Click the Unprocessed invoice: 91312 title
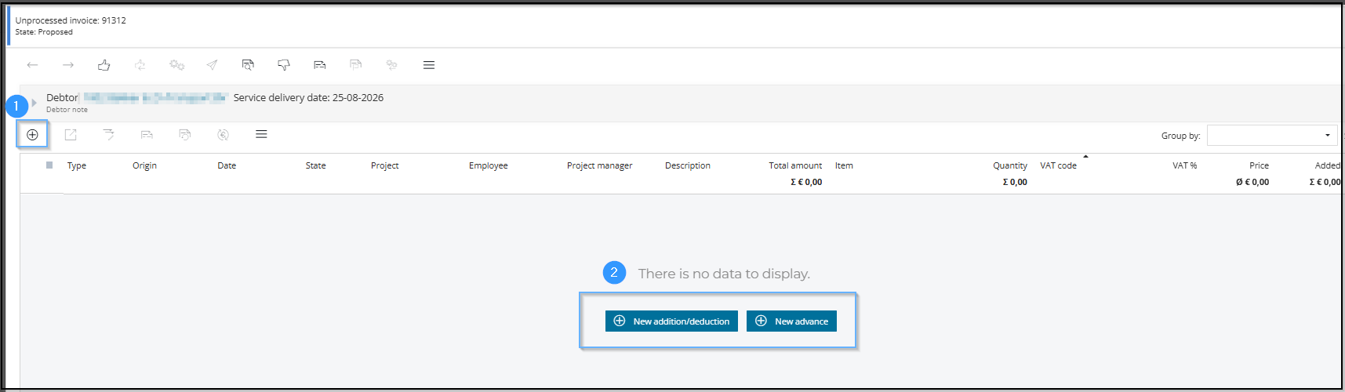This screenshot has width=1345, height=392. pos(71,20)
